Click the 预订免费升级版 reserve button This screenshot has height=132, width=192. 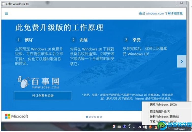tap(43, 96)
